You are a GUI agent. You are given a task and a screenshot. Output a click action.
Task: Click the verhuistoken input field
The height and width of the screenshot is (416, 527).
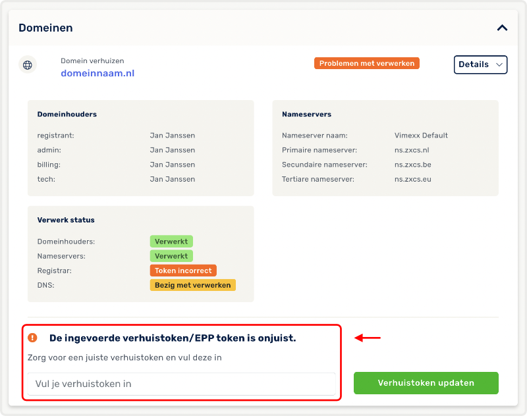181,384
